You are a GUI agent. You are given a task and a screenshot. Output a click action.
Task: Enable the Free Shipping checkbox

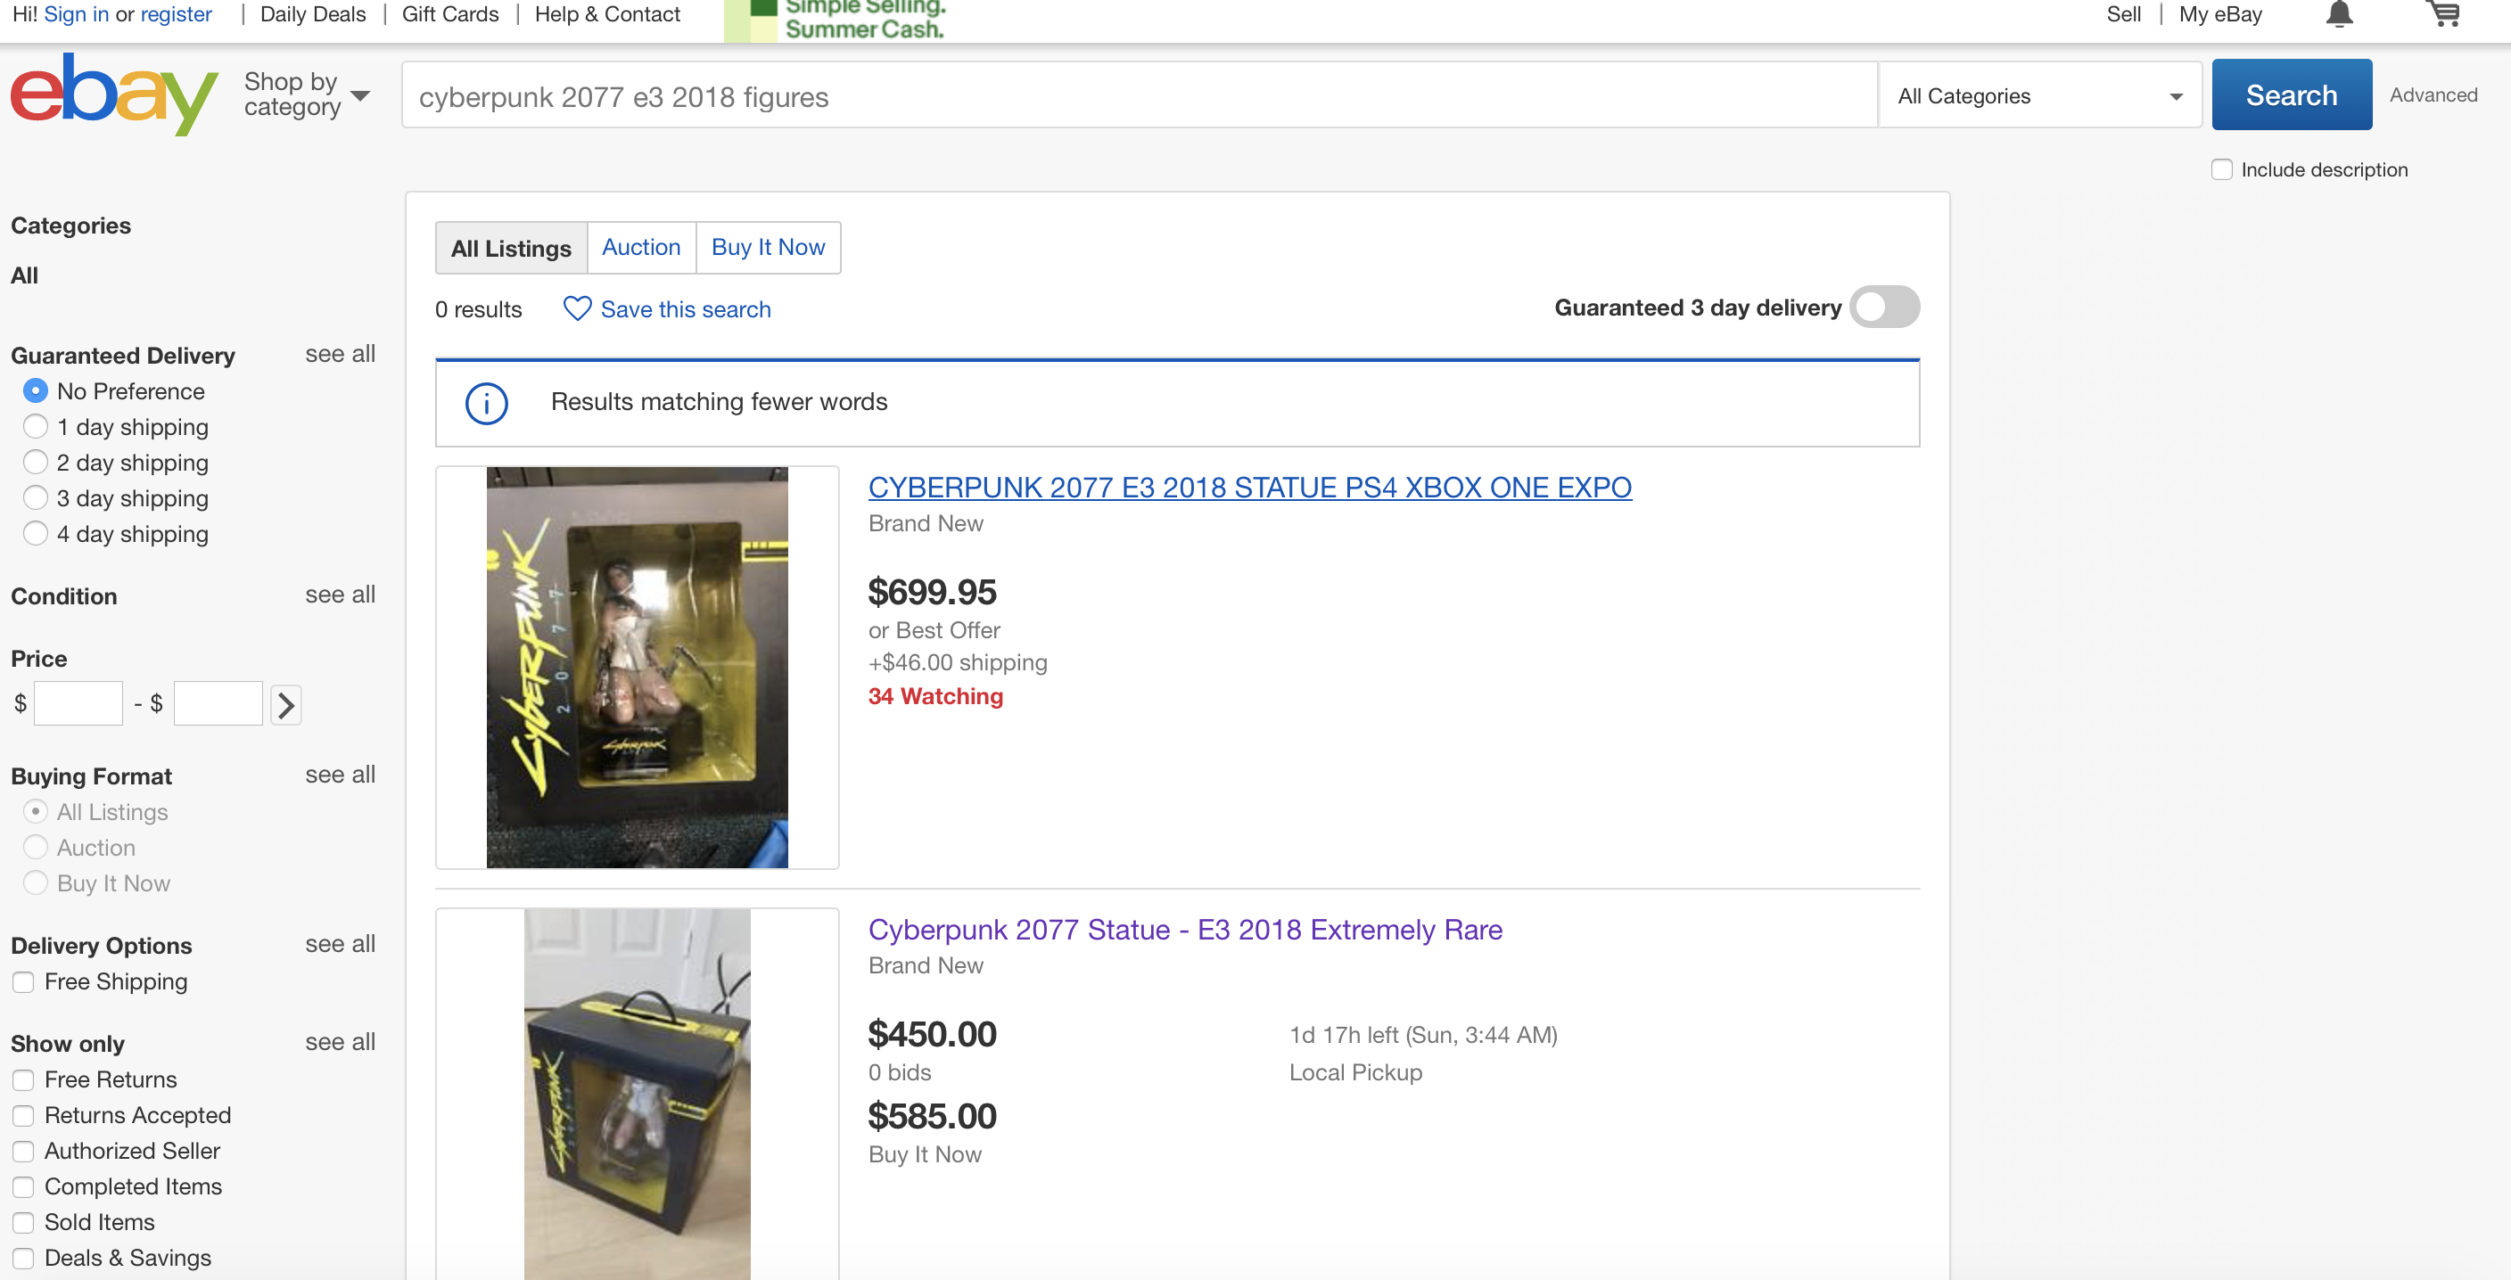click(23, 982)
